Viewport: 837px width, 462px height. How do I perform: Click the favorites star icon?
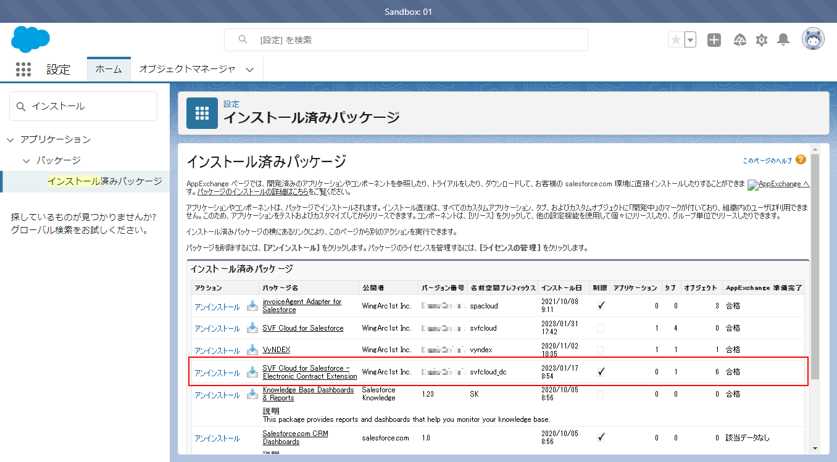[x=676, y=39]
